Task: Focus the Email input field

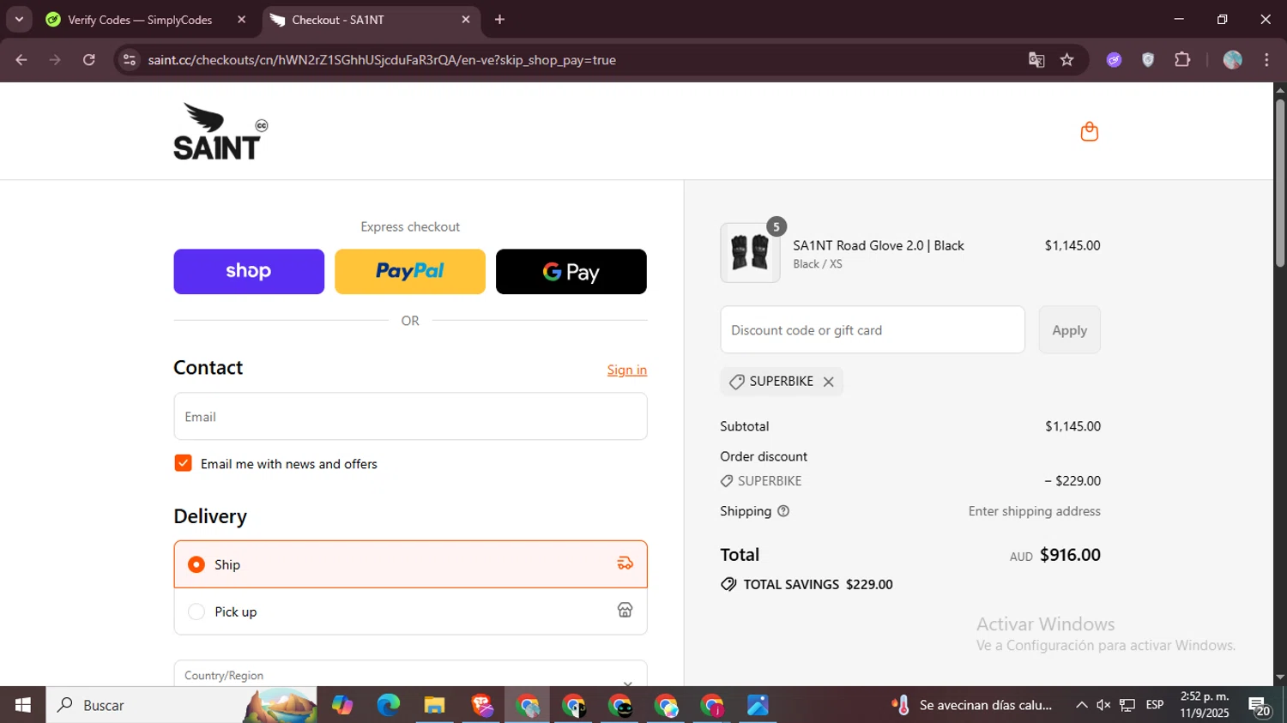Action: click(410, 417)
